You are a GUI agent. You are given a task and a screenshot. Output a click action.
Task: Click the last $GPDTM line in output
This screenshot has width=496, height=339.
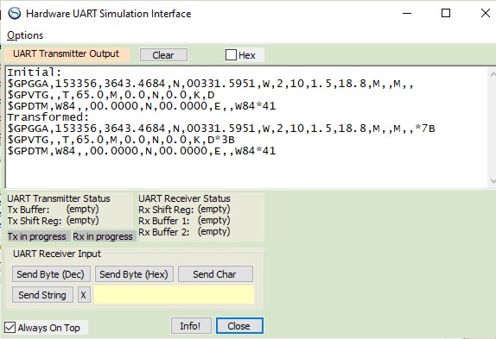point(142,151)
